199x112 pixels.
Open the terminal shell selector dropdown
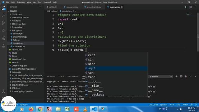[160, 77]
